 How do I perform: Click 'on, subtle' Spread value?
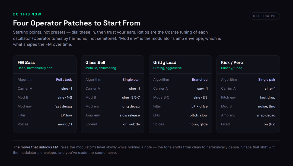point(131,124)
